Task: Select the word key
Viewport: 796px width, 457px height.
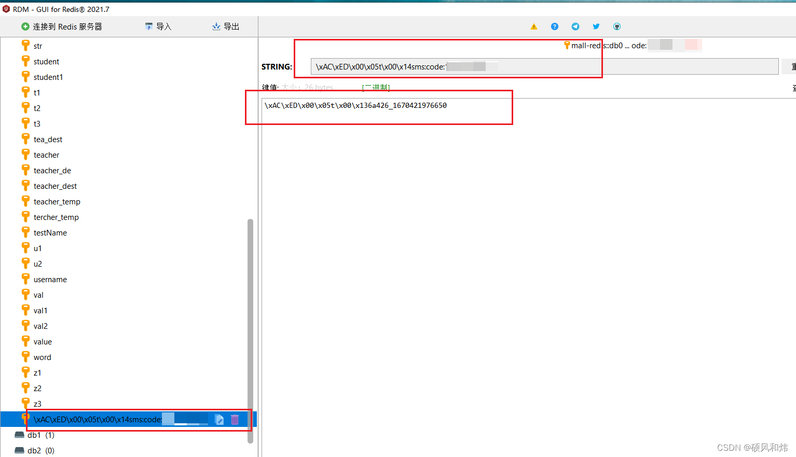Action: coord(43,357)
